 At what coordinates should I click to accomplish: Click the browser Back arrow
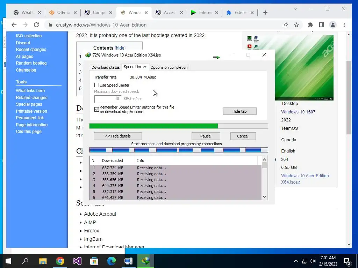tap(14, 25)
